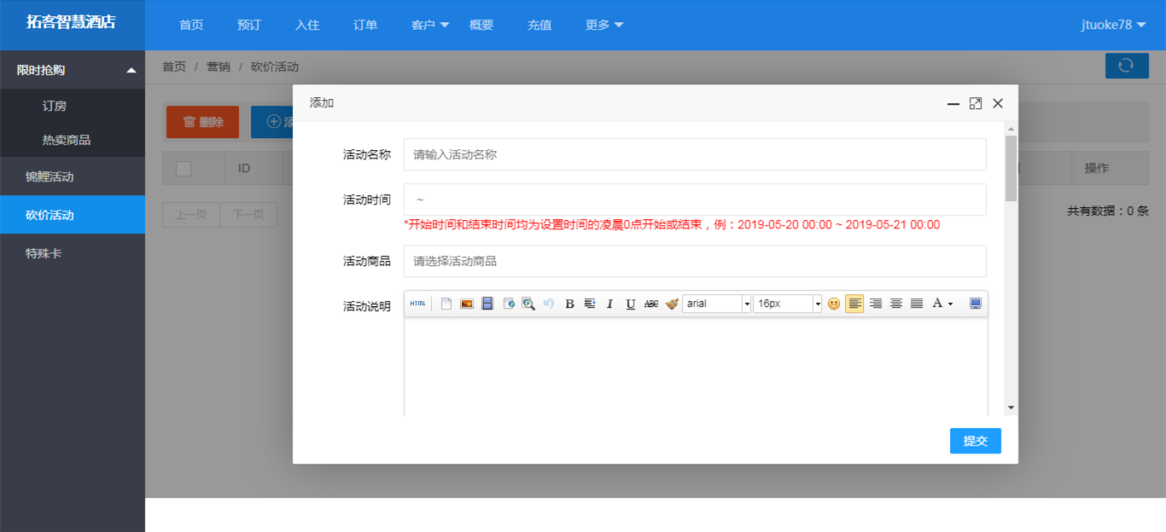Insert an image via editor toolbar
This screenshot has height=532, width=1166.
pos(467,304)
